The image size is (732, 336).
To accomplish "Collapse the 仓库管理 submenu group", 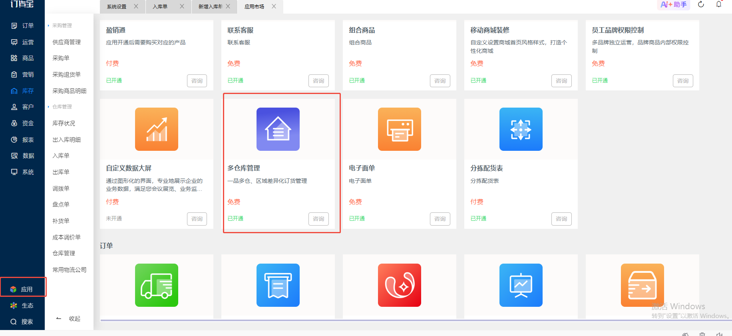I will [60, 107].
